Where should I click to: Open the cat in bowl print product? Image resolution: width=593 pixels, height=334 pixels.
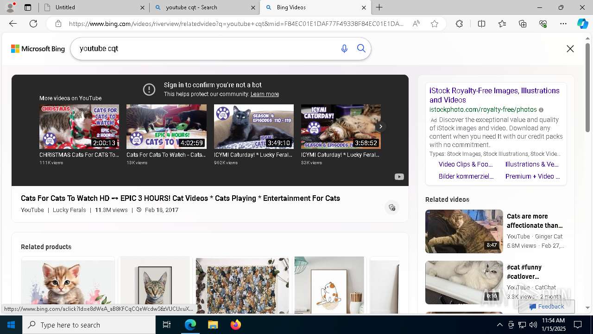(329, 285)
